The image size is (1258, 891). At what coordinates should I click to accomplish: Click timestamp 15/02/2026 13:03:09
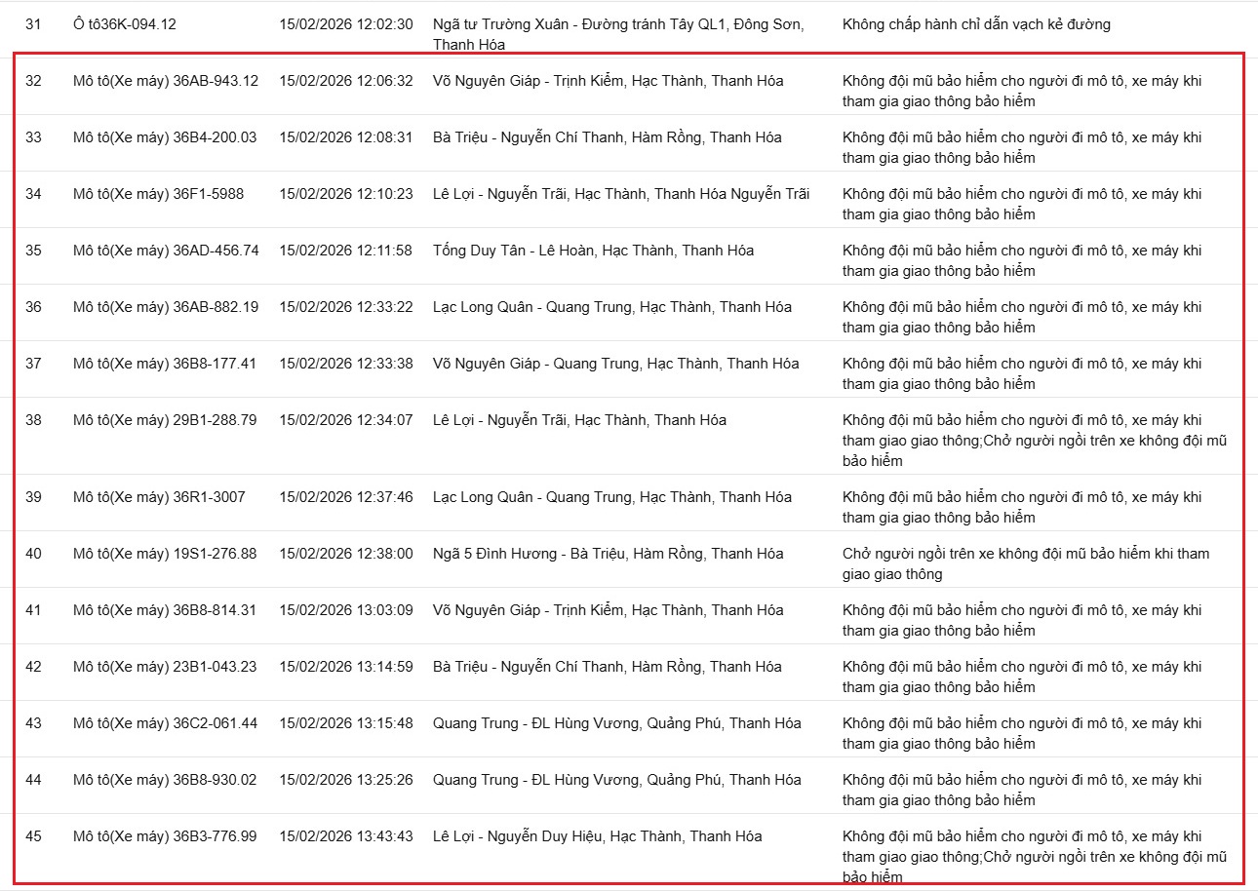pyautogui.click(x=345, y=610)
